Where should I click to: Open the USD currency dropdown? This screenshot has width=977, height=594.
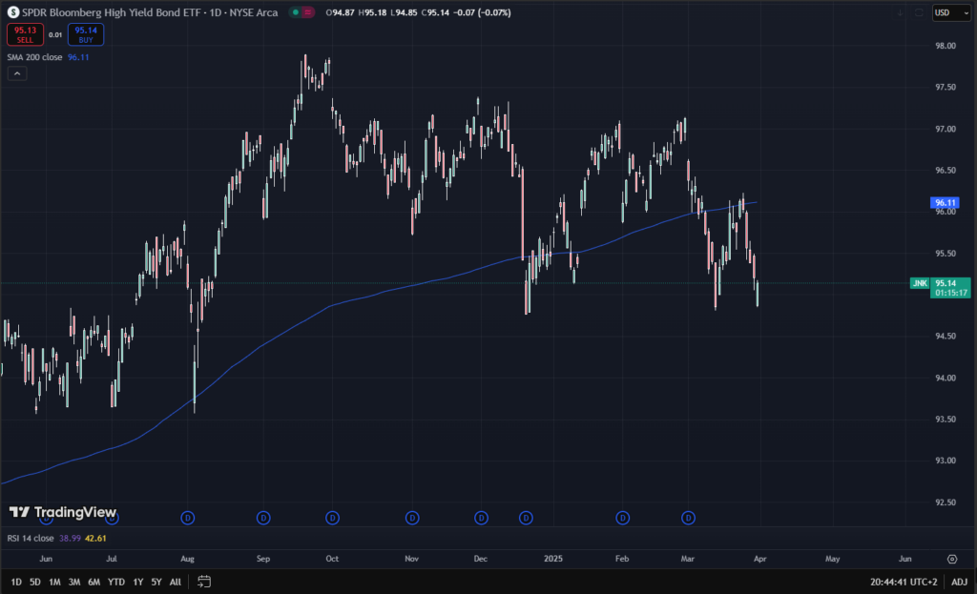pos(951,12)
